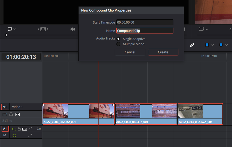Toggle auto track selector on Video 1
The width and height of the screenshot is (232, 147).
[17, 114]
